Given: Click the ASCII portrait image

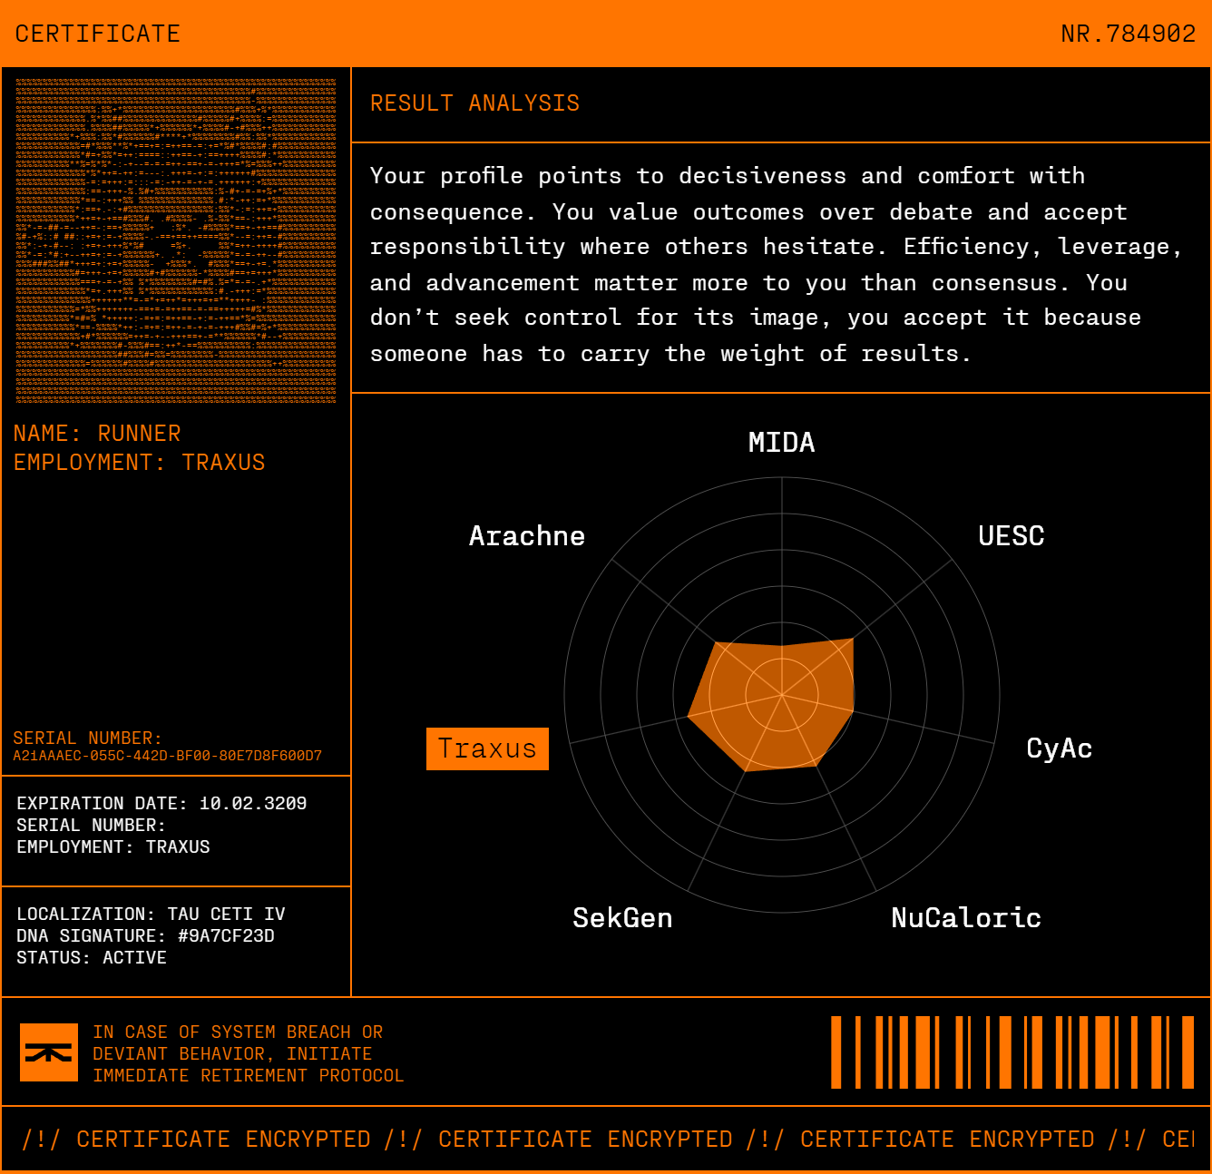Looking at the screenshot, I should [x=176, y=240].
